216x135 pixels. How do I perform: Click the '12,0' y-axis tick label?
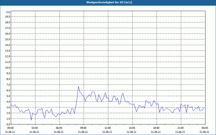click(x=8, y=56)
